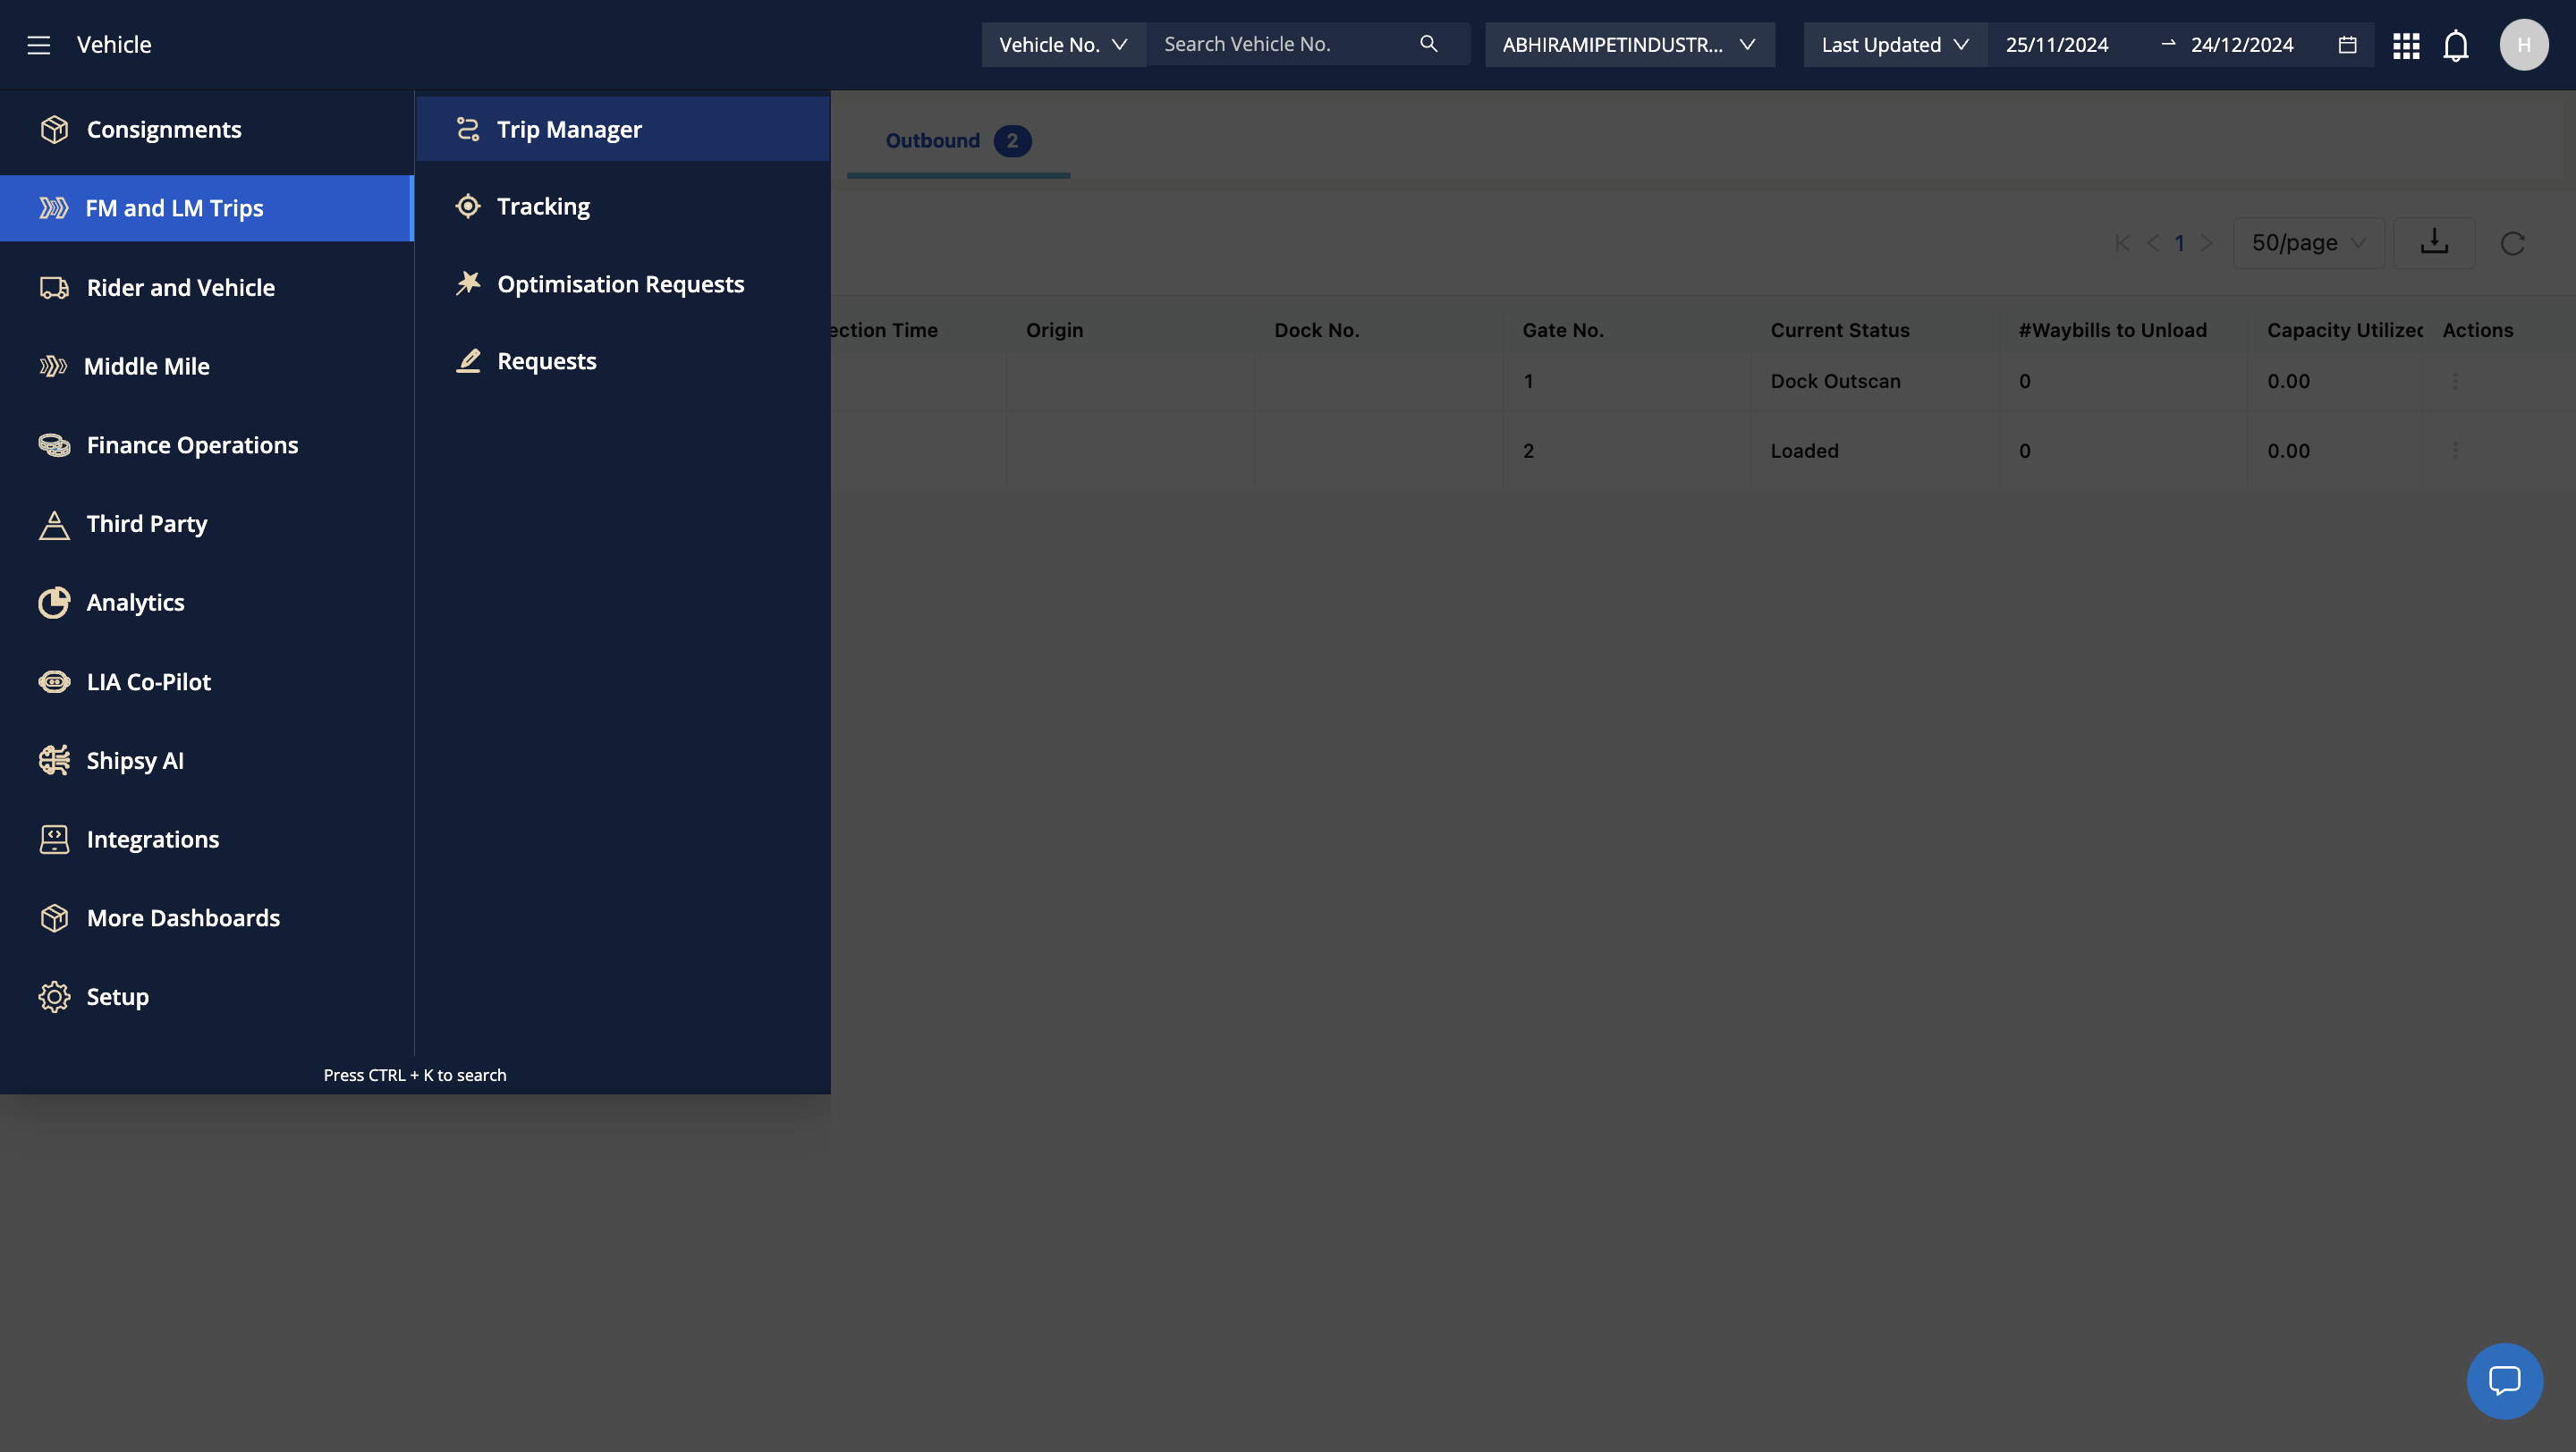2576x1452 pixels.
Task: Open the Finance Operations menu
Action: [207, 444]
